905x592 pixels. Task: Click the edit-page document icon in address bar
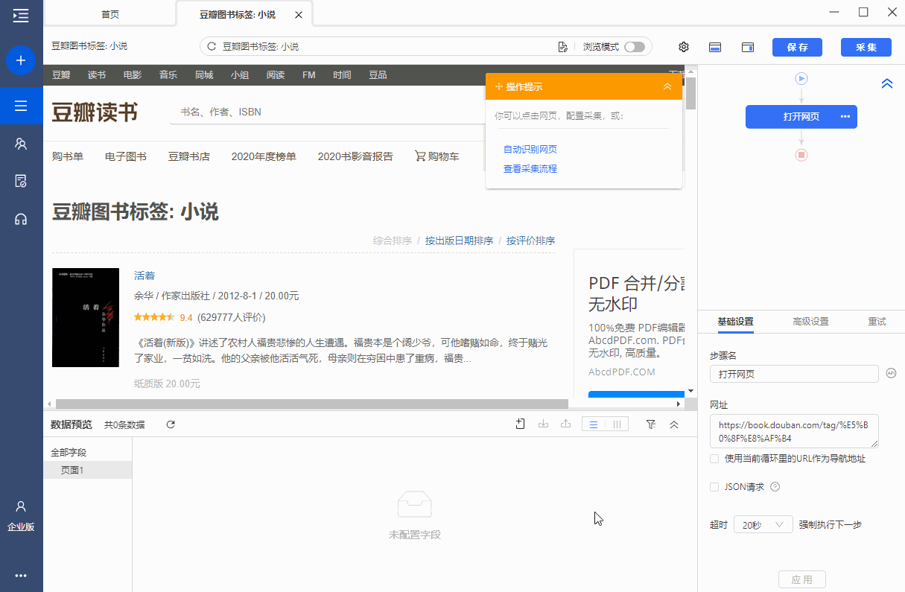click(563, 47)
